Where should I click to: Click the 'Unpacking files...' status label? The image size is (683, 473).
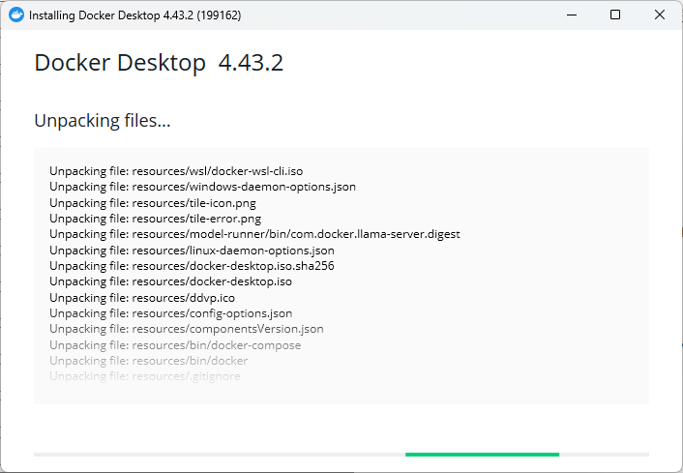point(103,121)
